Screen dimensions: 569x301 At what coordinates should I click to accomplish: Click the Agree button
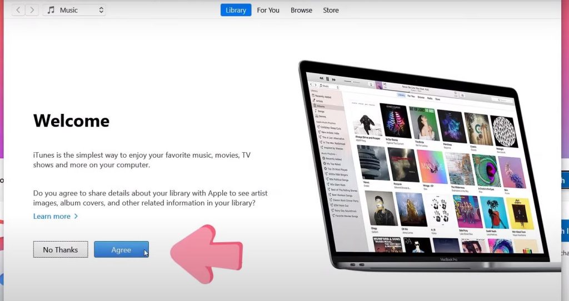coord(121,249)
